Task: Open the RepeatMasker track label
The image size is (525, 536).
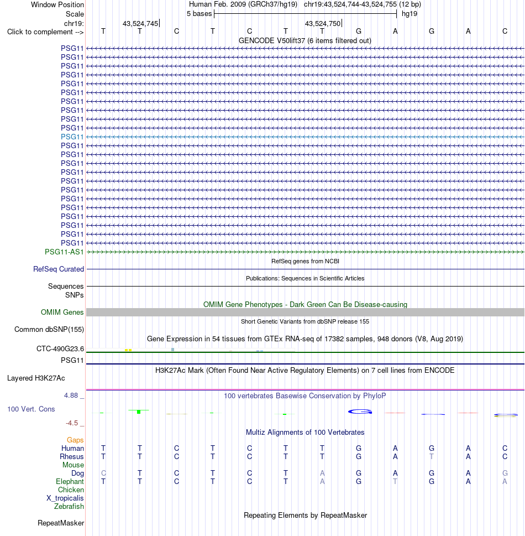Action: click(x=61, y=523)
